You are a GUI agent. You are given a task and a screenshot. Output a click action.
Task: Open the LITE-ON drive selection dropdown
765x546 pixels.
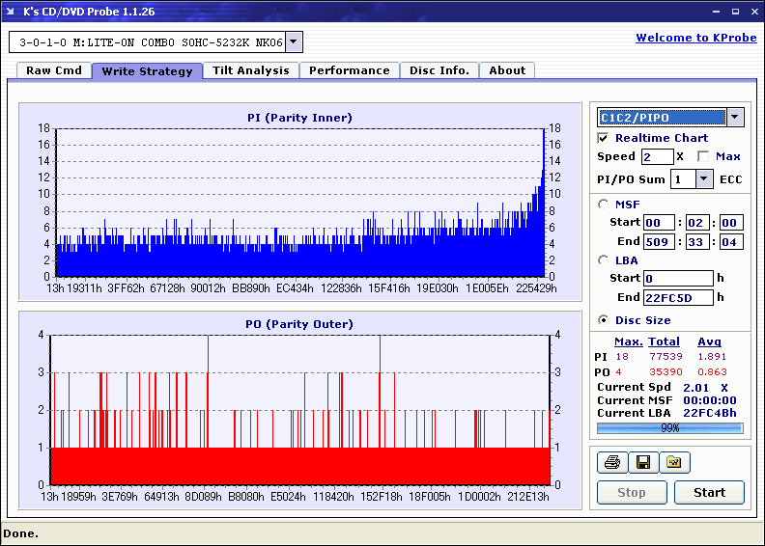click(x=295, y=42)
